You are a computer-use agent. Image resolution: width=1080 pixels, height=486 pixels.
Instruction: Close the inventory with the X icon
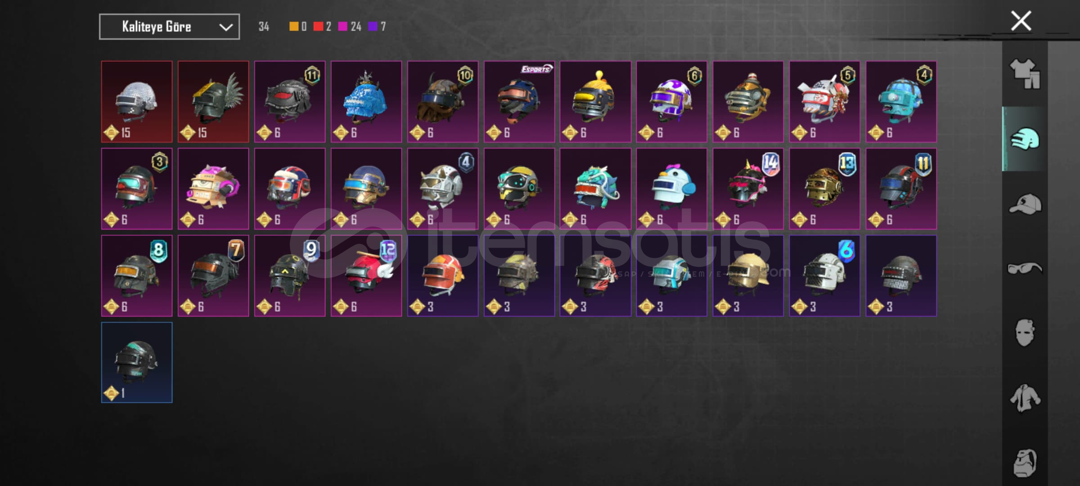[1021, 21]
